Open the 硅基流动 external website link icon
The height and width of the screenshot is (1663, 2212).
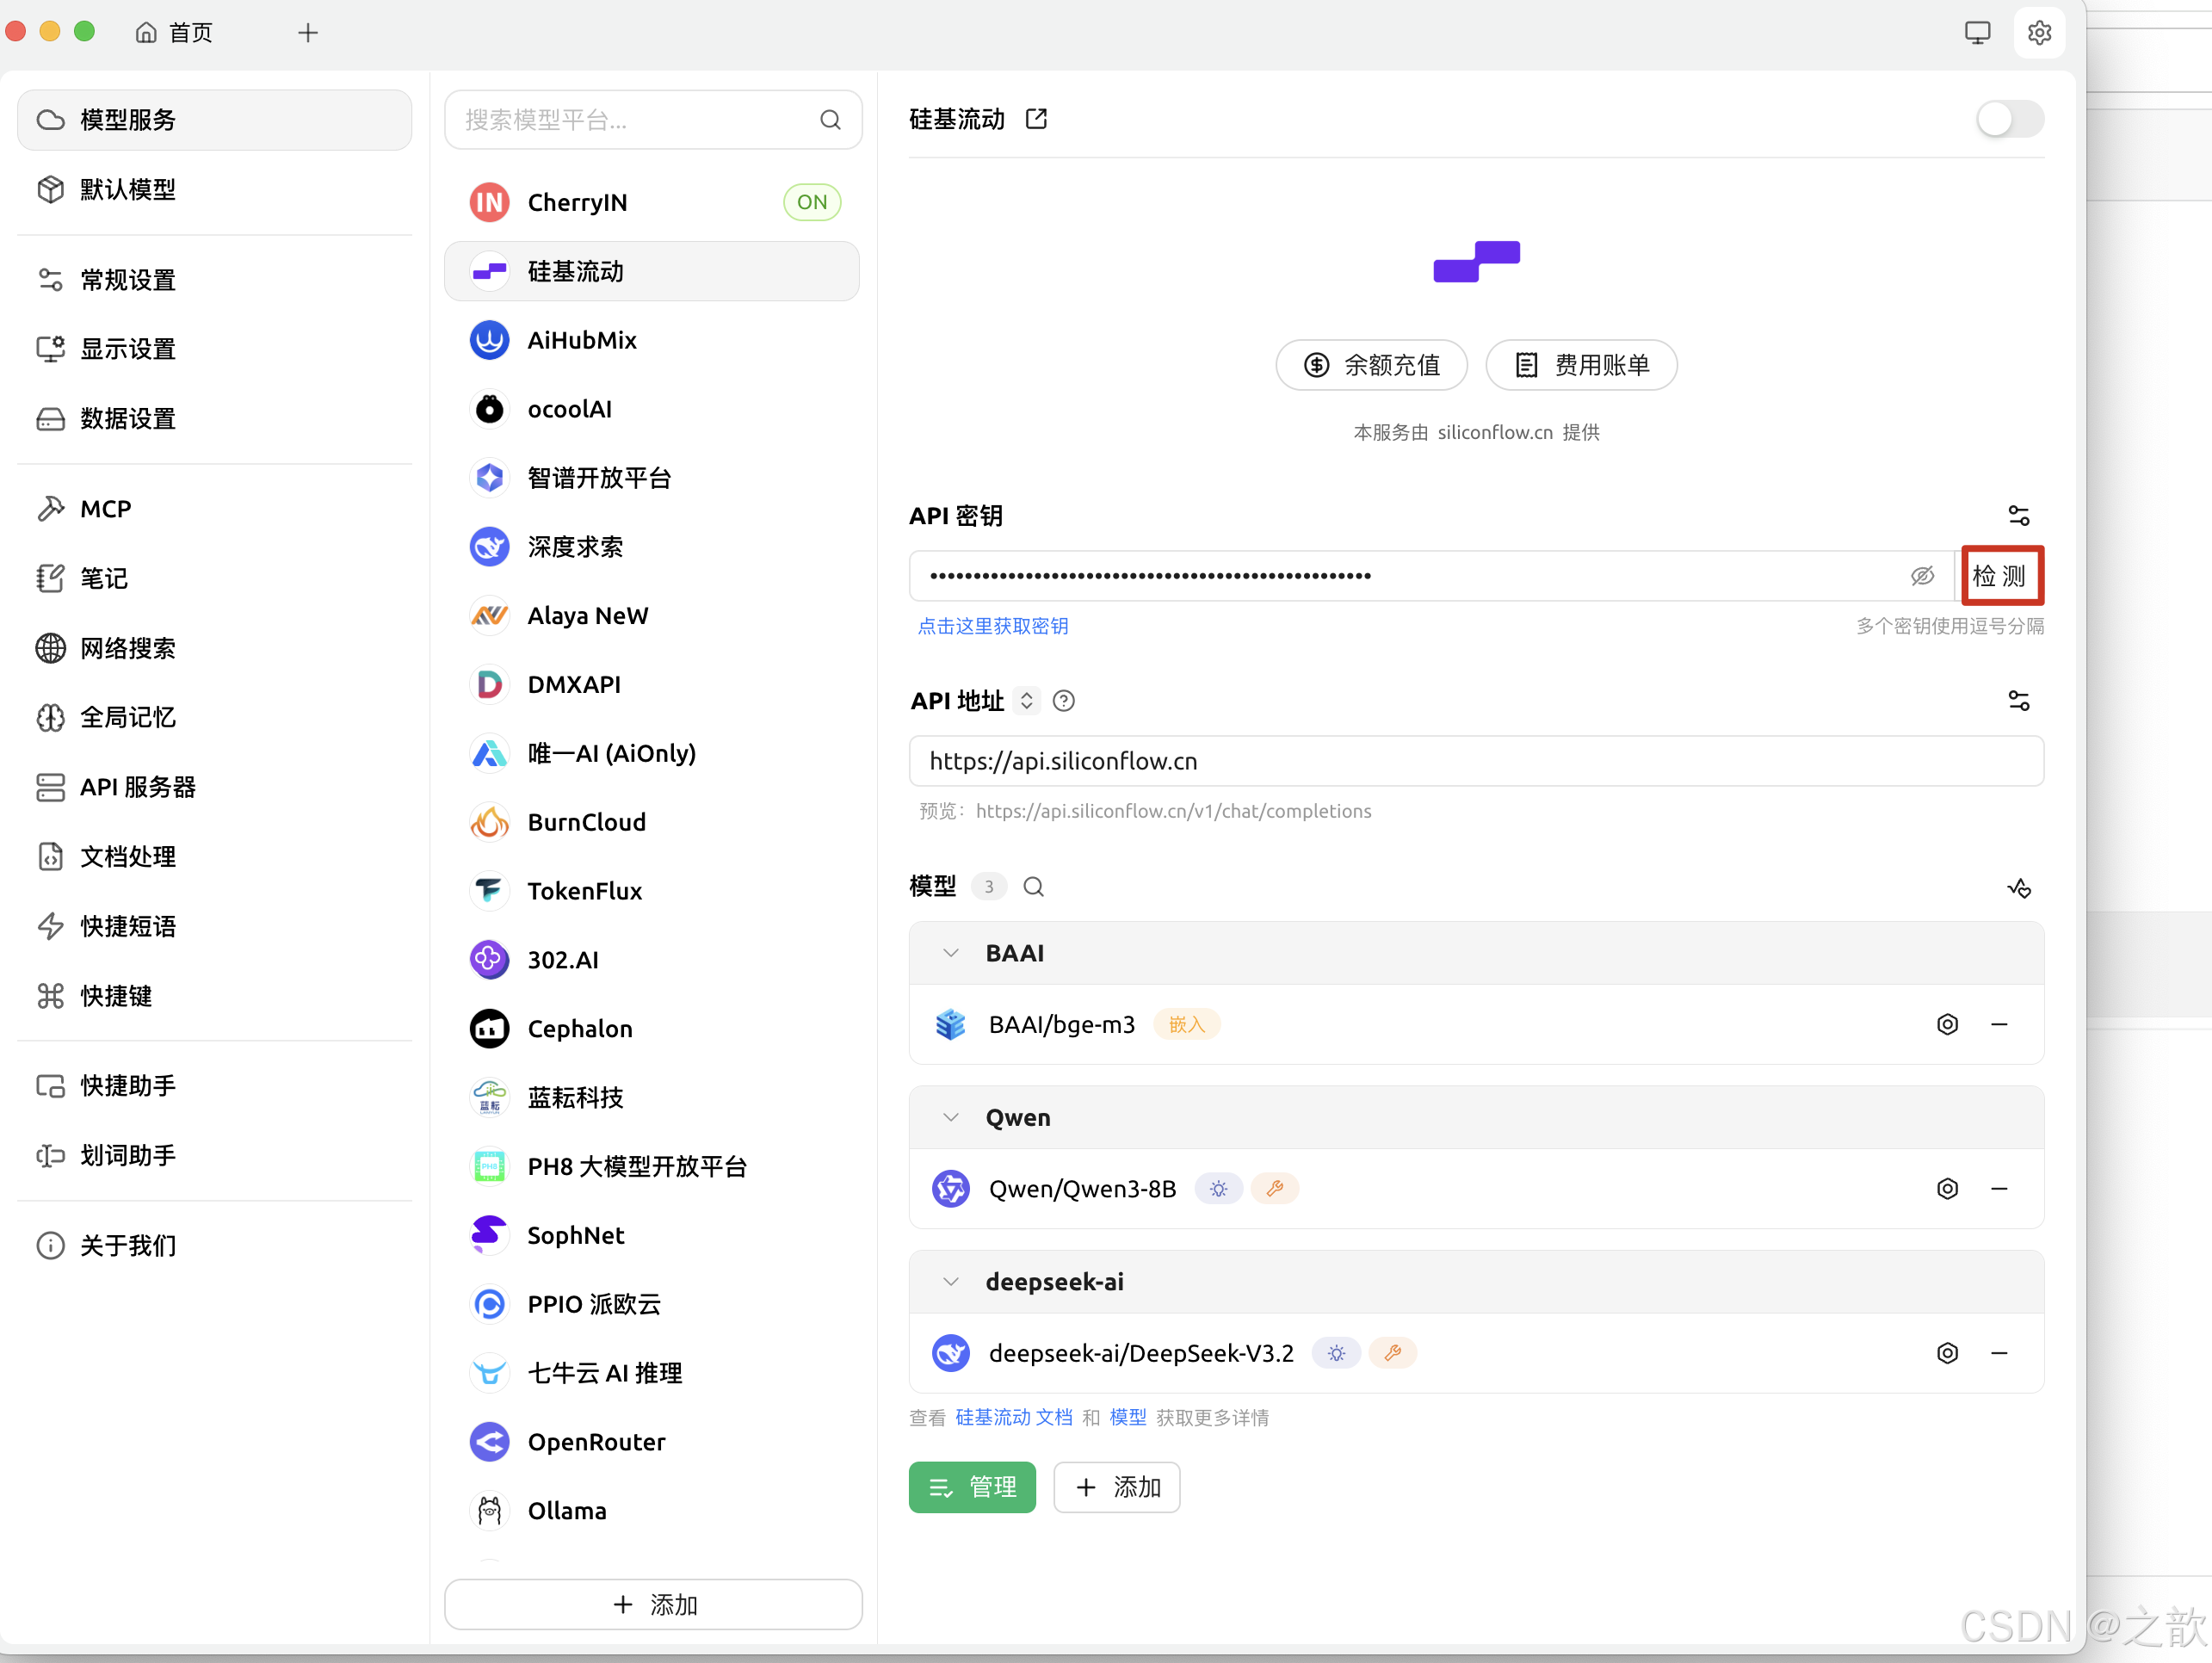1036,119
